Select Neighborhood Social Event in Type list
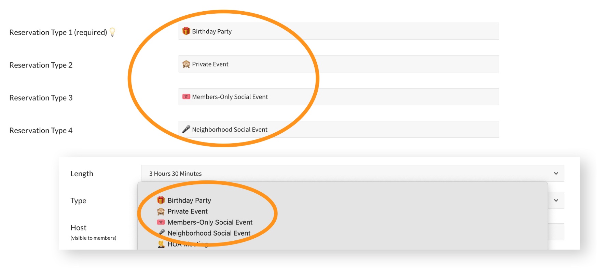606x268 pixels. pos(209,233)
